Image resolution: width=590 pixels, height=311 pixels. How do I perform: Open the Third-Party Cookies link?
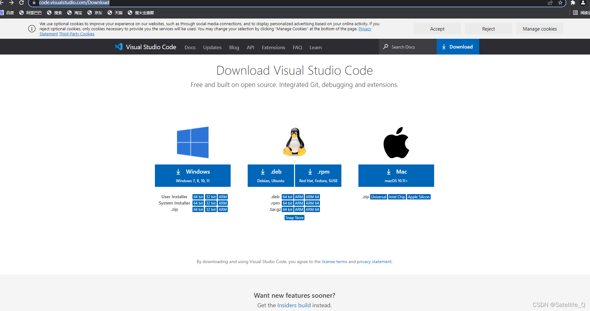77,34
